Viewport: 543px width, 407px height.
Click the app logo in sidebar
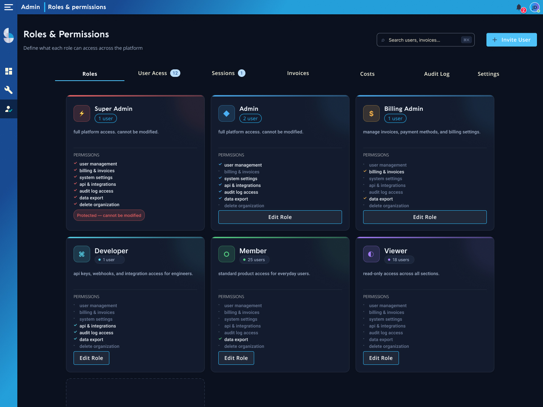(x=9, y=35)
